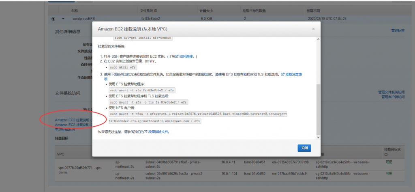415x192 pixels.
Task: Click the VPC column header in mount targets
Action: tap(61, 154)
